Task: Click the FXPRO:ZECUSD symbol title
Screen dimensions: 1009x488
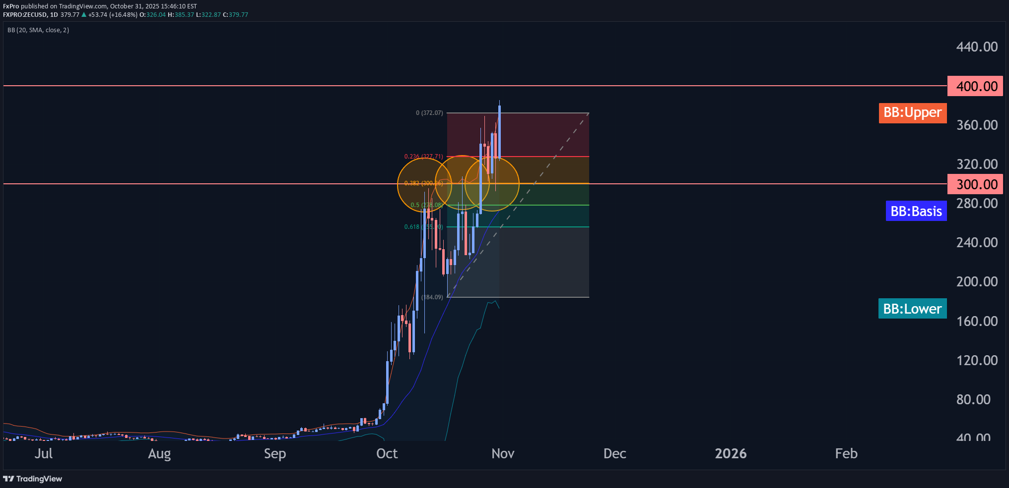Action: 25,15
